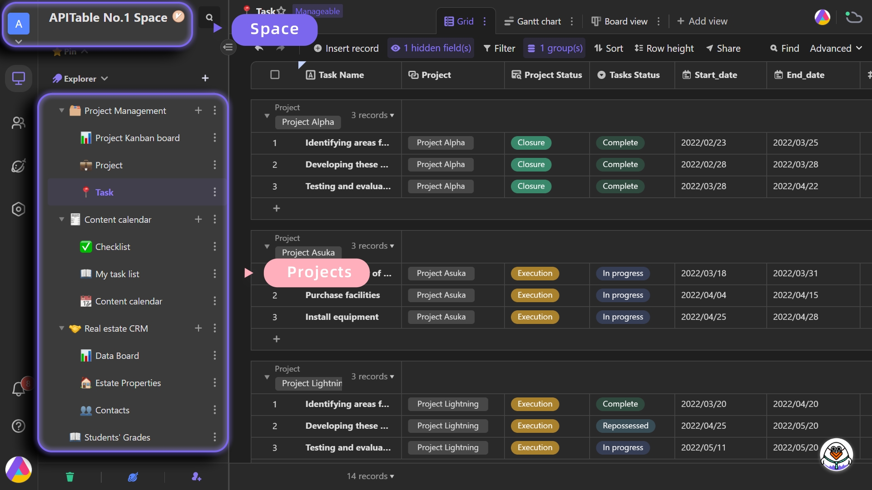Click the Add view button
This screenshot has width=872, height=490.
point(702,21)
